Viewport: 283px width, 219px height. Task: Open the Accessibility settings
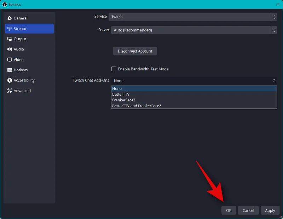(x=29, y=81)
